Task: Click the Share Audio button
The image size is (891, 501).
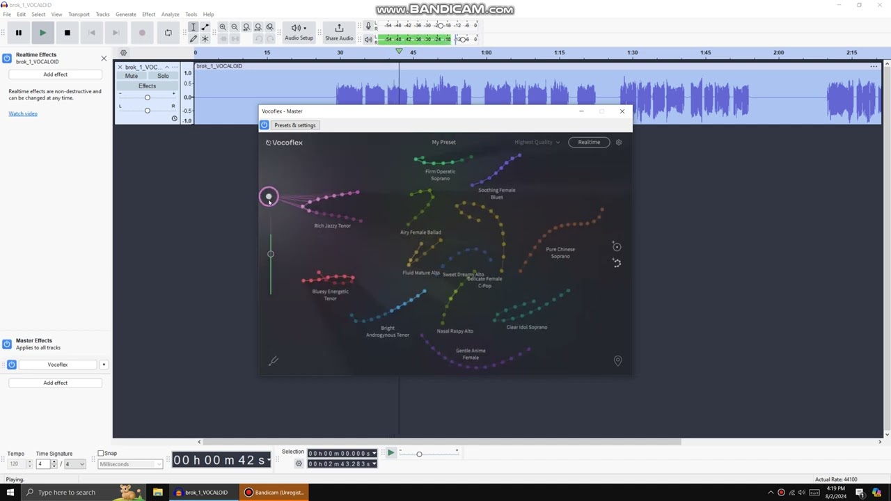Action: point(339,32)
